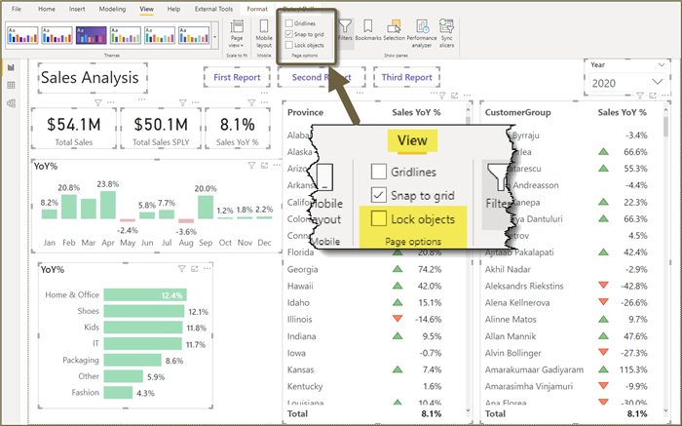Click the First Report button
This screenshot has width=682, height=426.
[x=235, y=77]
